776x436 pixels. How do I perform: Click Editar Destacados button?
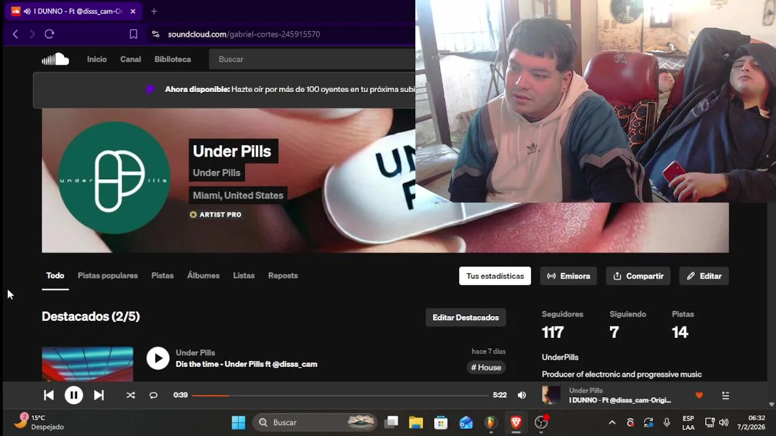tap(466, 317)
